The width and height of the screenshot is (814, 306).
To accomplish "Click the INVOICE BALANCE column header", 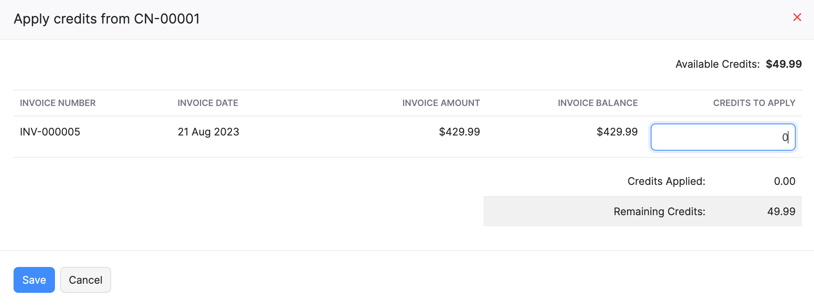I will pyautogui.click(x=597, y=103).
